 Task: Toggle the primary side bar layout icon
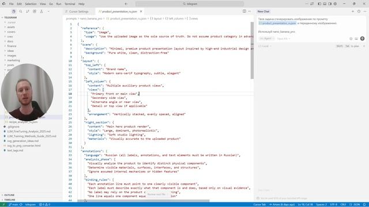[x=319, y=4]
